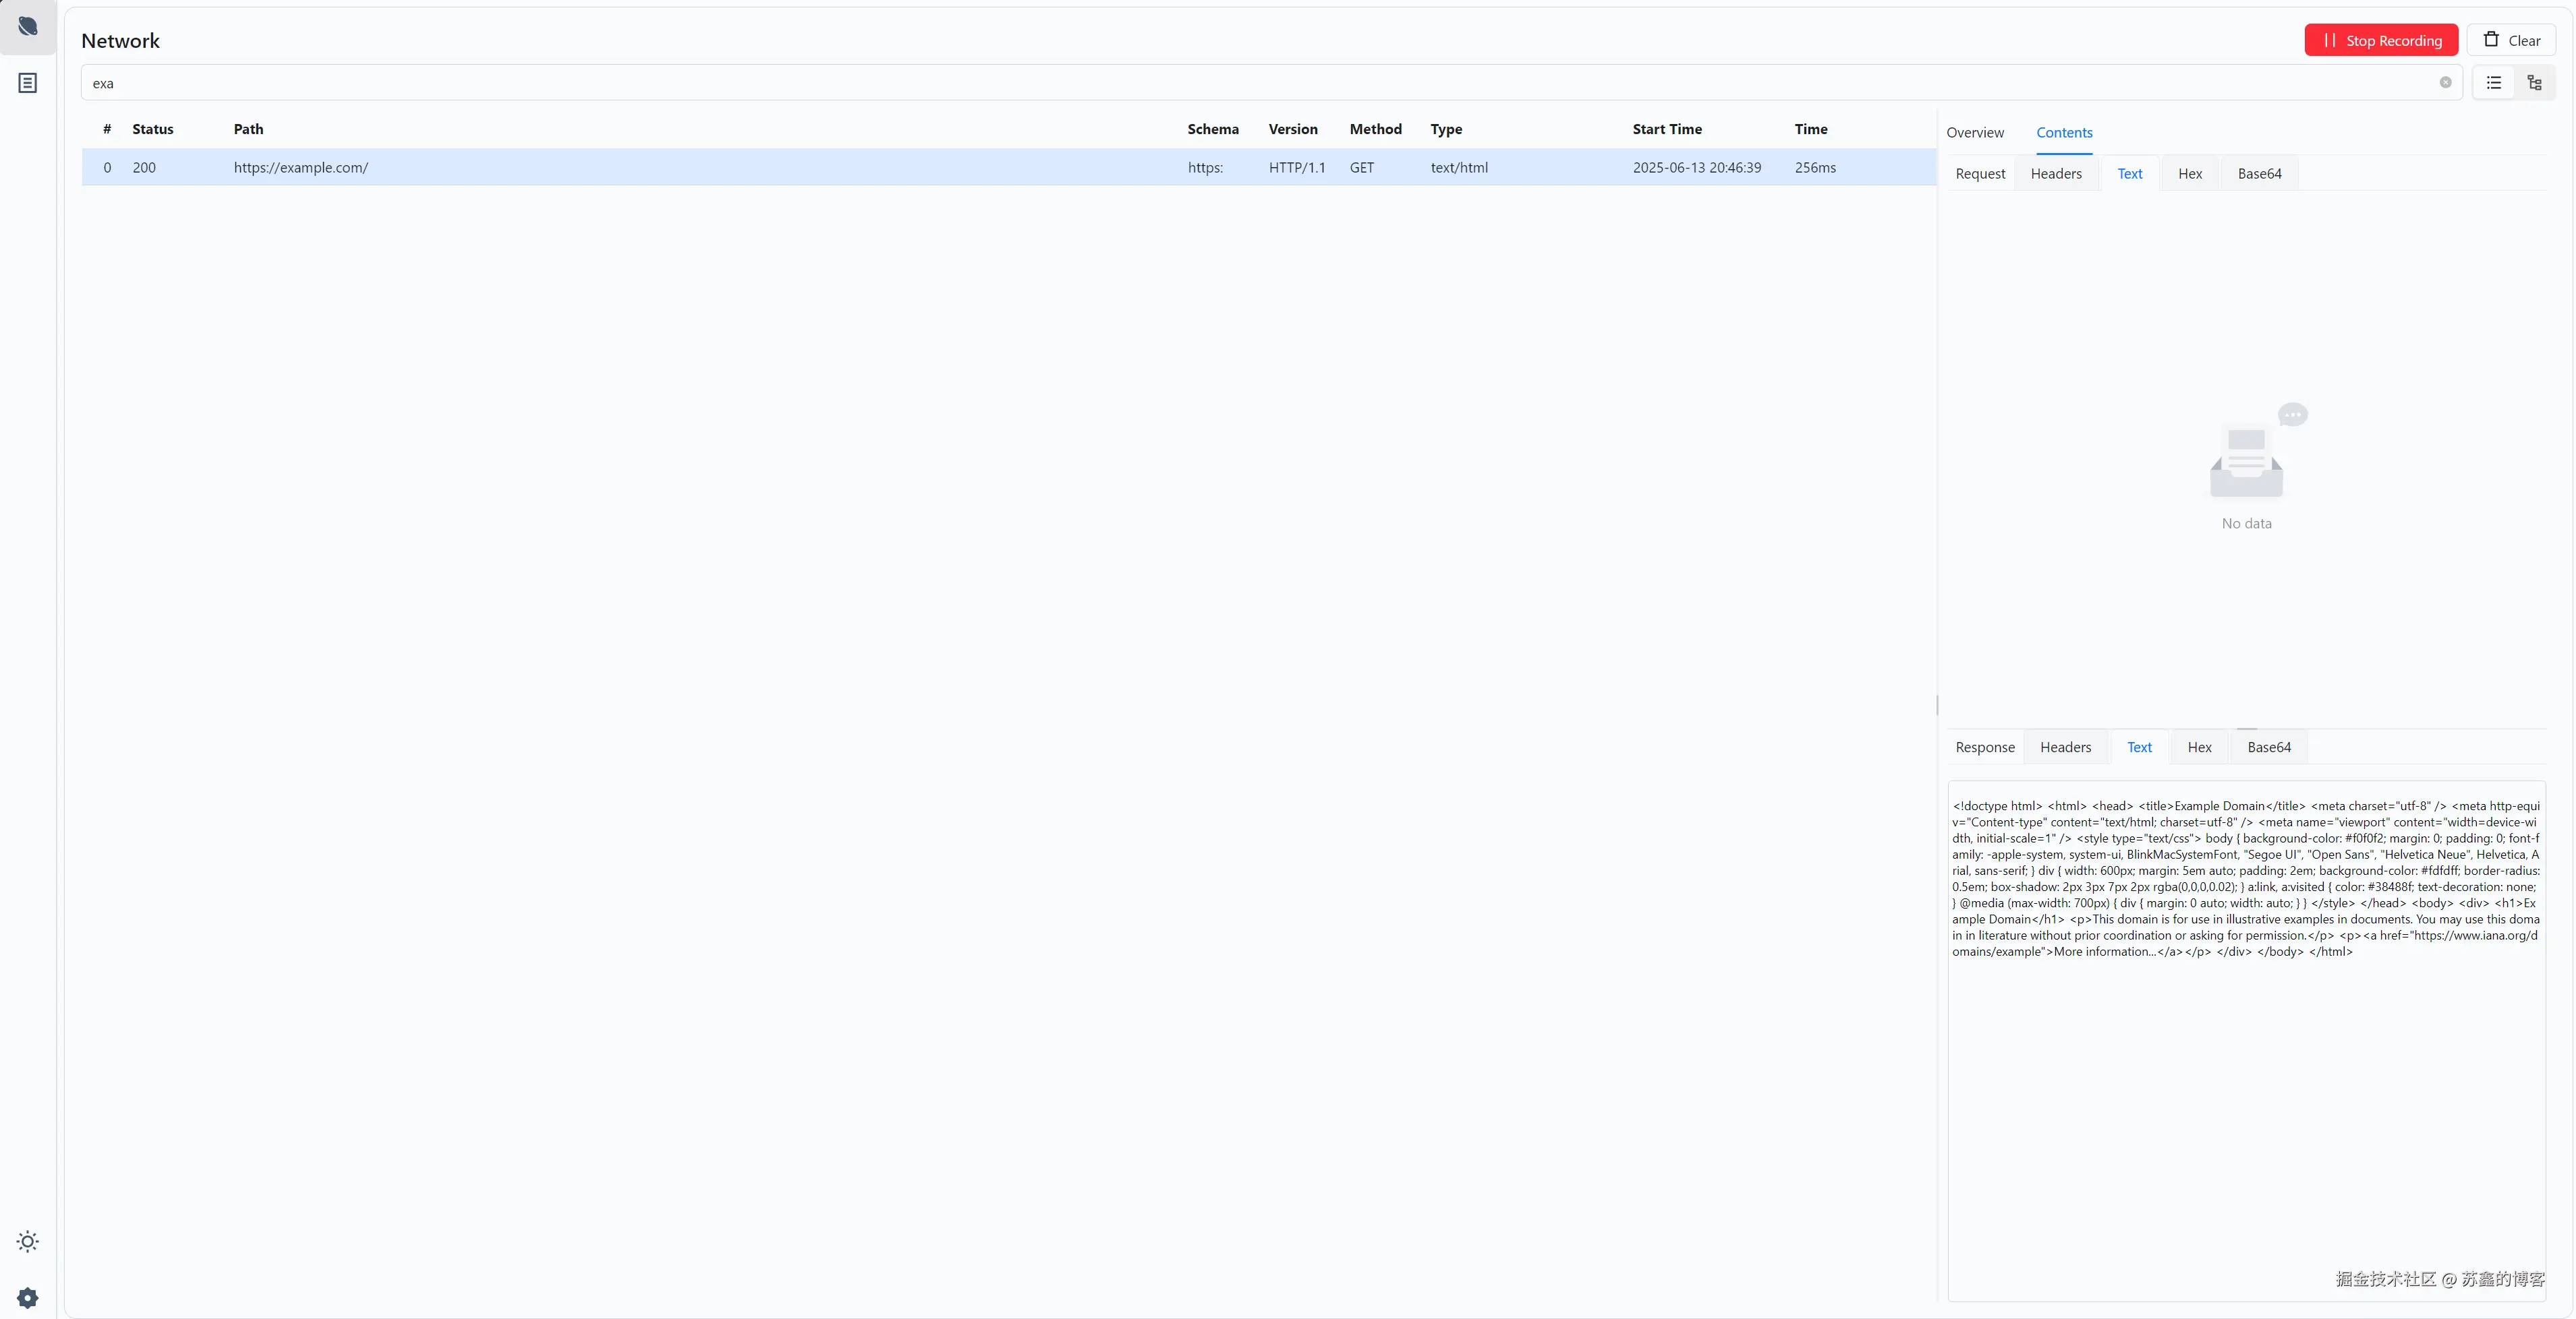This screenshot has height=1319, width=2576.
Task: Show request Headers tab
Action: pos(2056,174)
